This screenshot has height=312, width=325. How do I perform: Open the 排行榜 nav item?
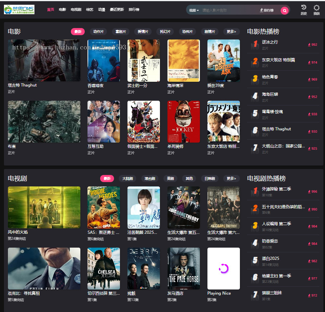[134, 9]
